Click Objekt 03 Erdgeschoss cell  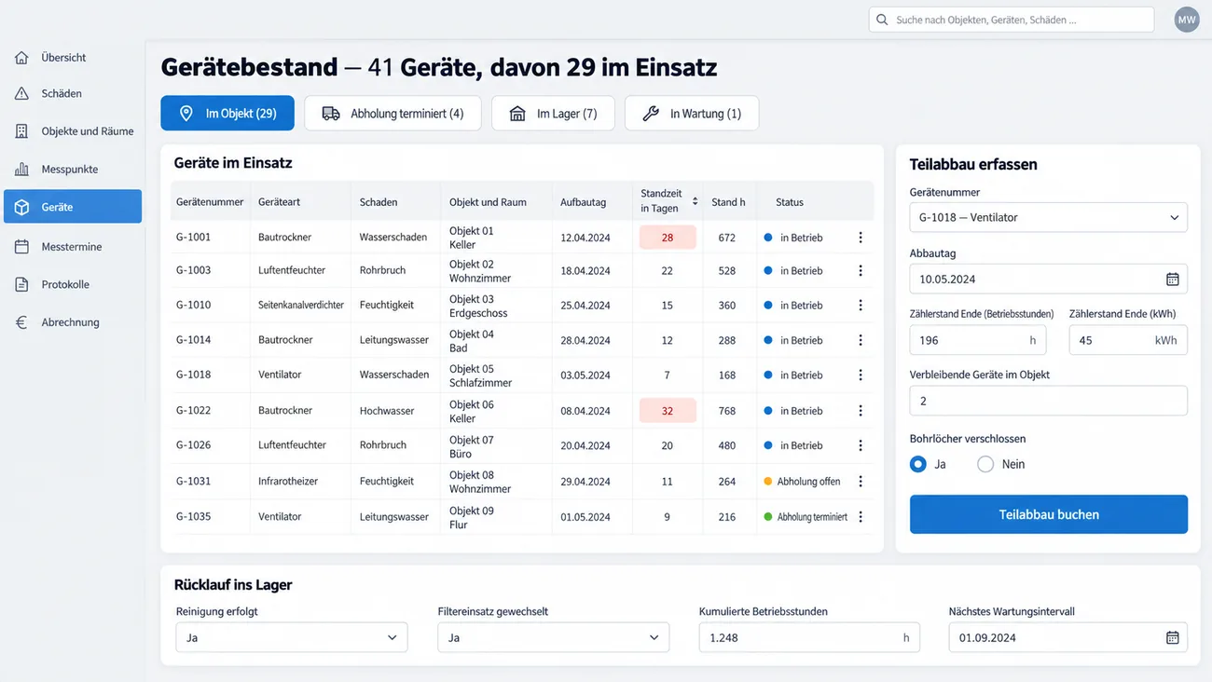(x=478, y=307)
